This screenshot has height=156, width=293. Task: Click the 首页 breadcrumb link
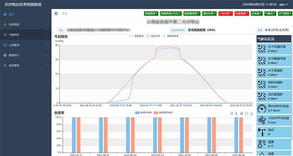tap(64, 14)
